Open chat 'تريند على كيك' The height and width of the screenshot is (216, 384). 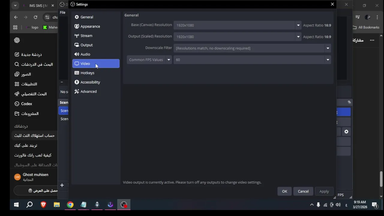(26, 145)
